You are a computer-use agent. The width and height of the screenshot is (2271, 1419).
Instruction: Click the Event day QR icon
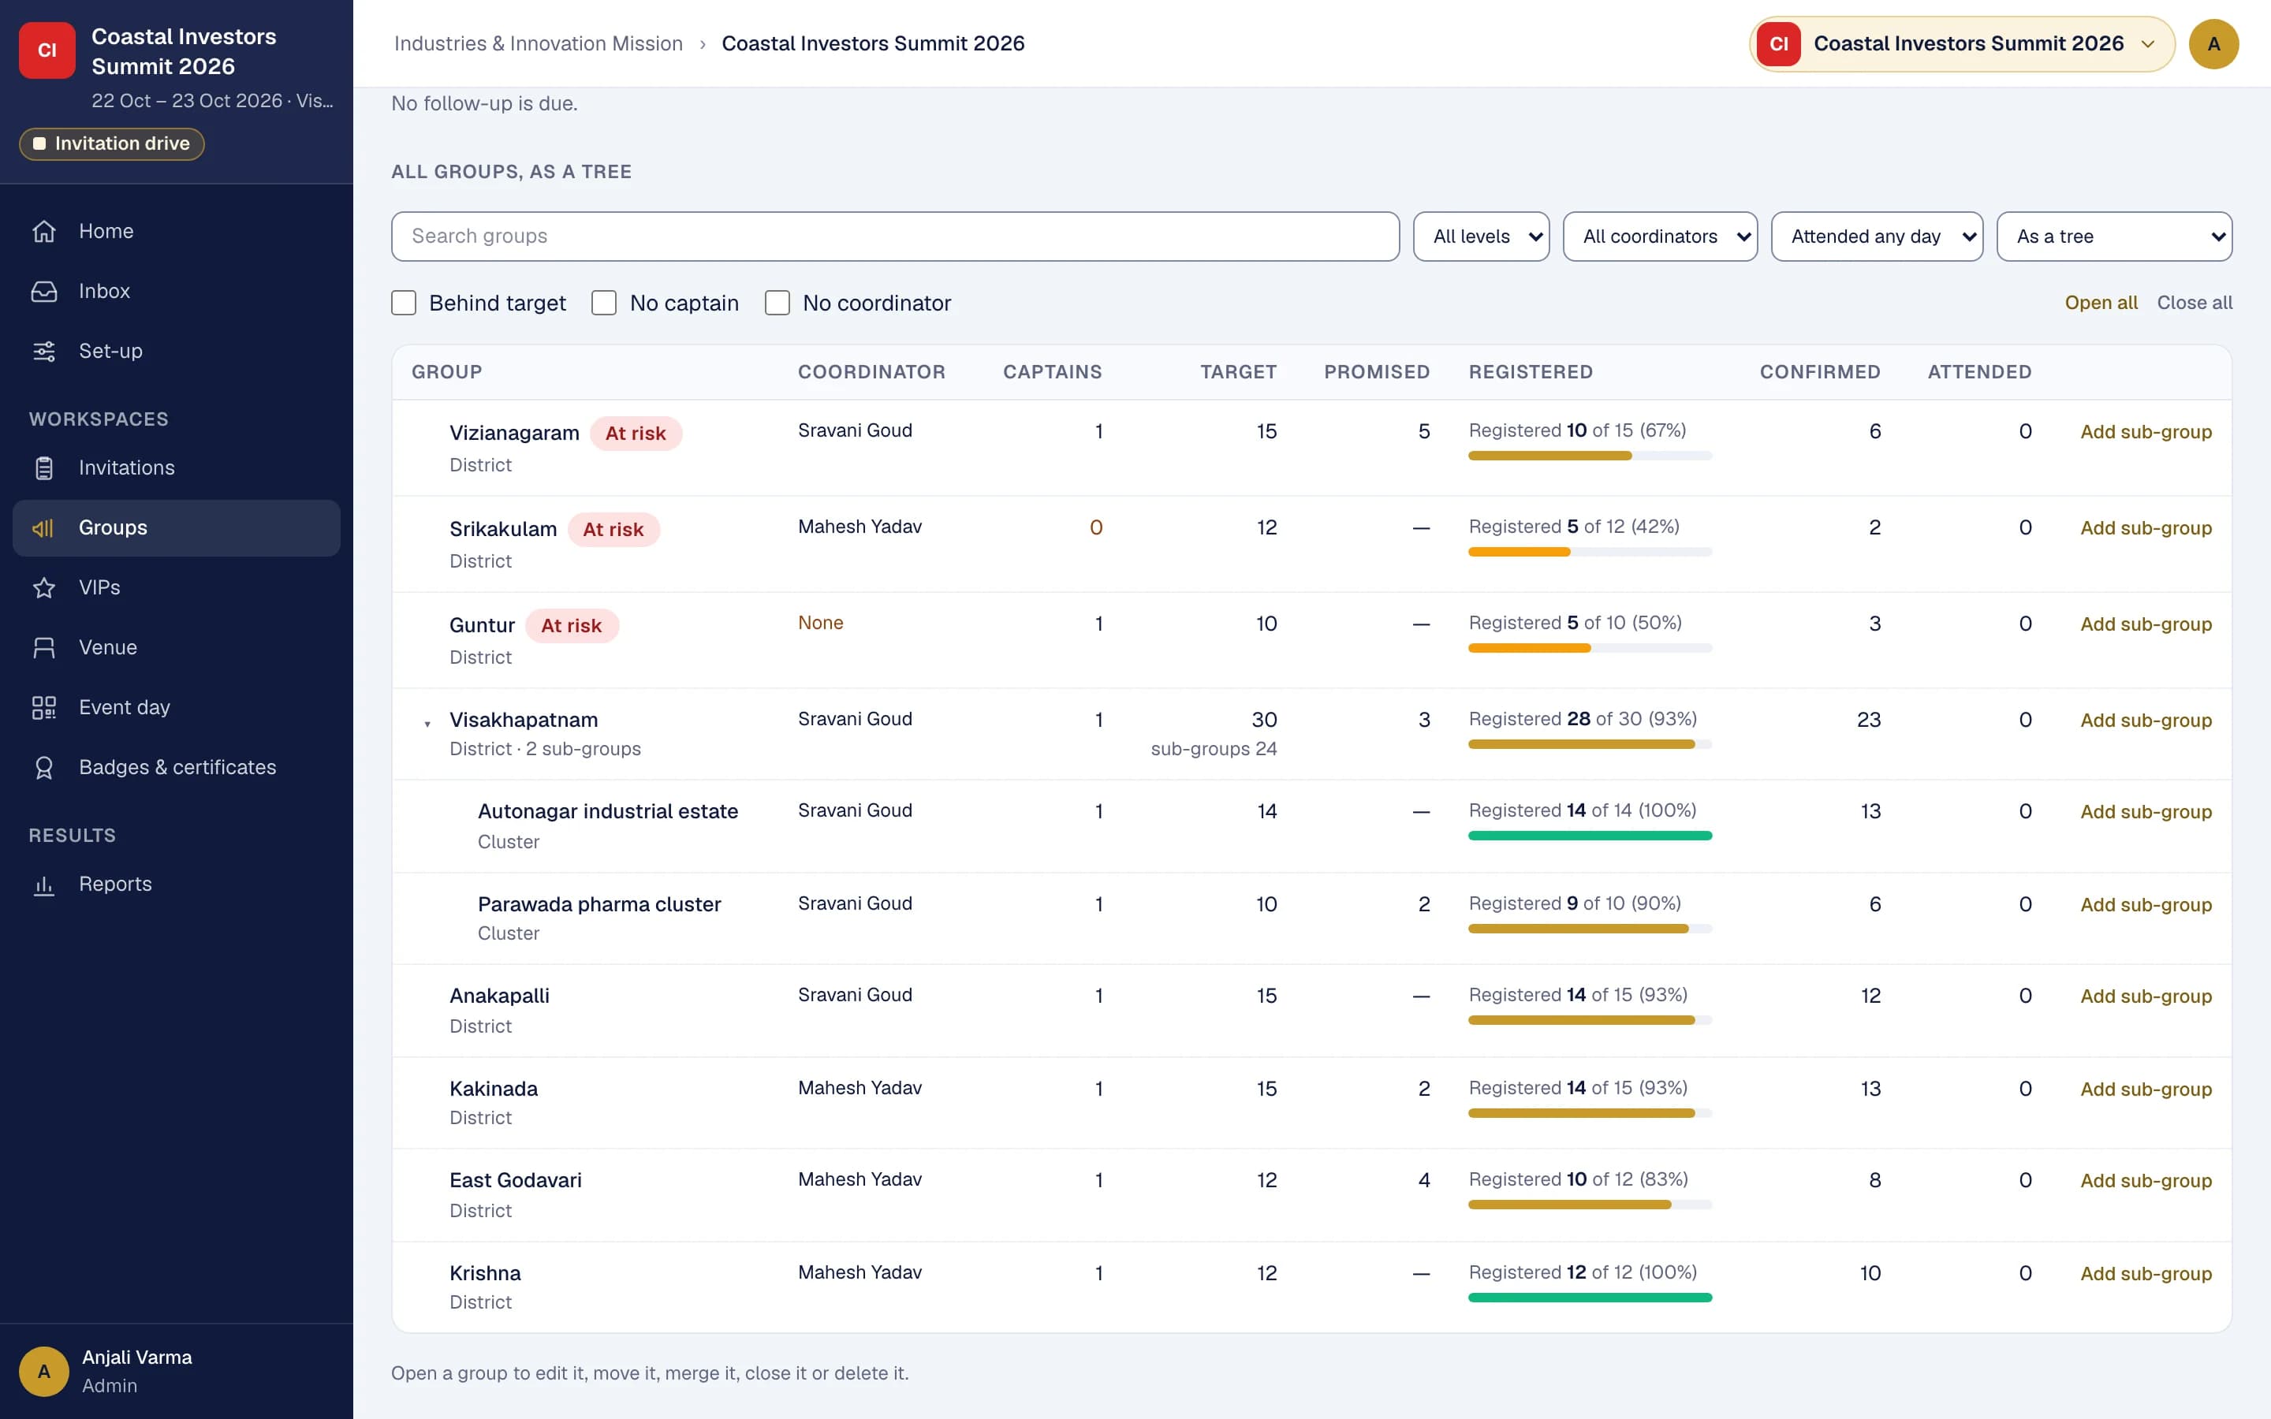[44, 708]
